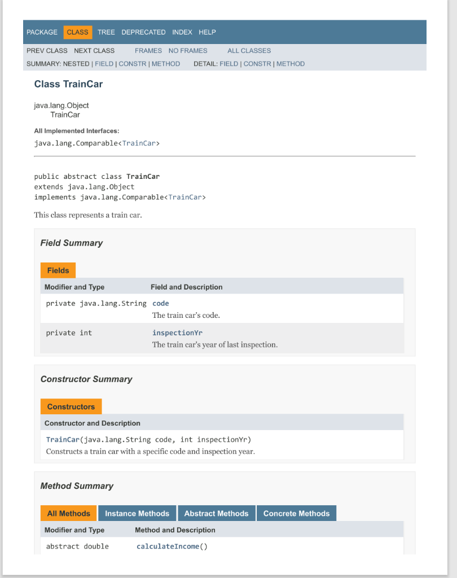Screen dimensions: 457x578
Task: Open the code field details
Action: [x=160, y=303]
